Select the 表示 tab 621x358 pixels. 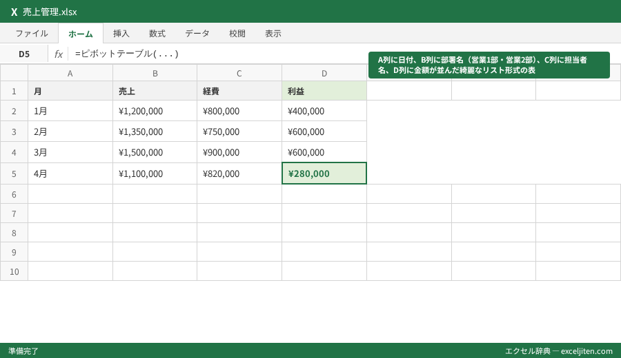click(273, 34)
